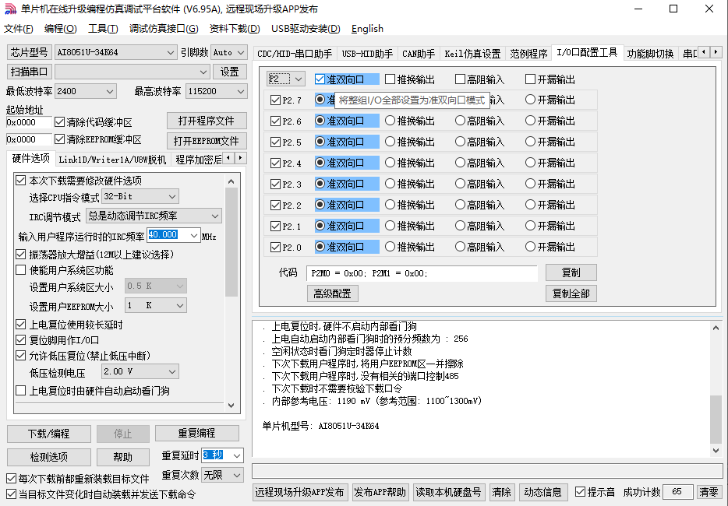
Task: Open the 芯片型号 AI8051U-34K64 dropdown
Action: click(x=115, y=52)
